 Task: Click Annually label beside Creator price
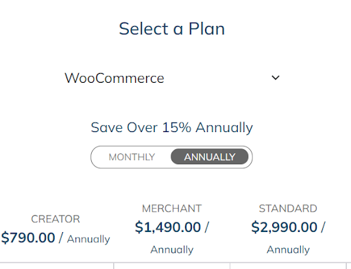[88, 239]
